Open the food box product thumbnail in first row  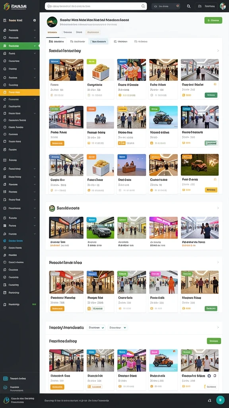pyautogui.click(x=100, y=70)
